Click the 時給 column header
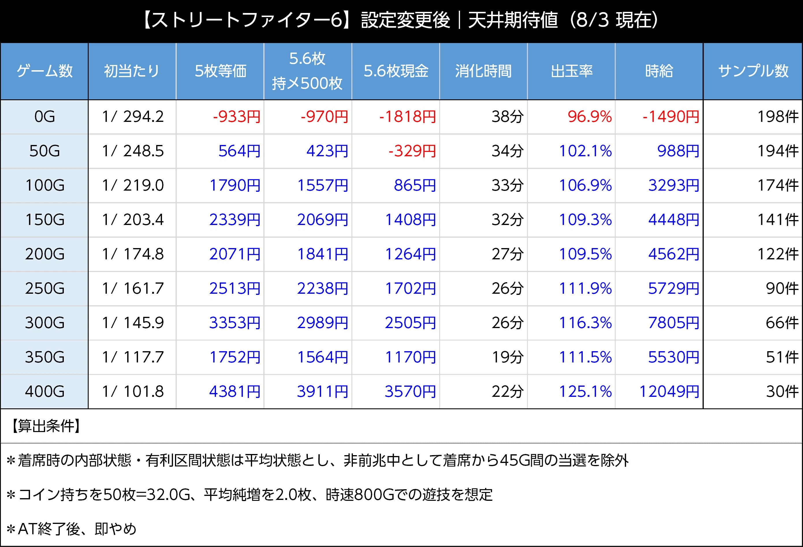 (659, 71)
